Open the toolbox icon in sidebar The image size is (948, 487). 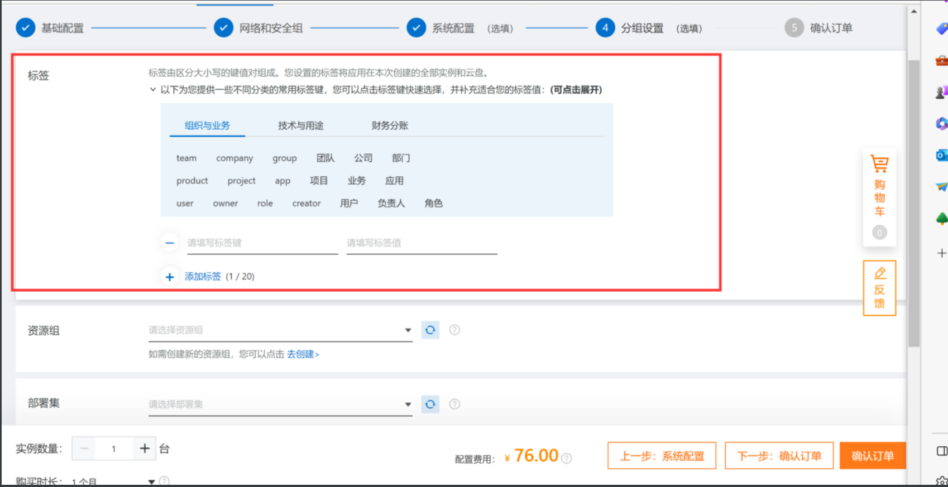pyautogui.click(x=941, y=60)
